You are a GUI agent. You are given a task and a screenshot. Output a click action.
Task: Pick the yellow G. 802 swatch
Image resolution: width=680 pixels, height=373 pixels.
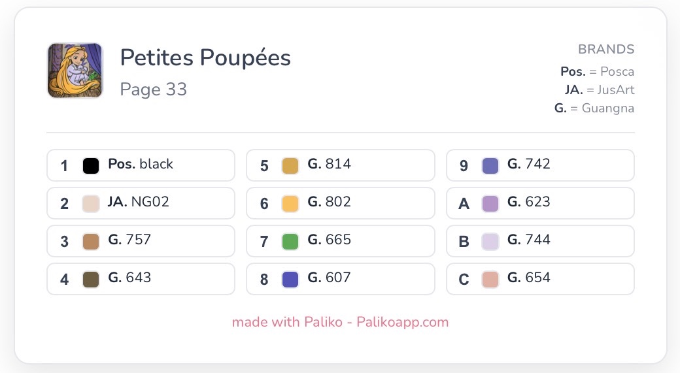(290, 203)
